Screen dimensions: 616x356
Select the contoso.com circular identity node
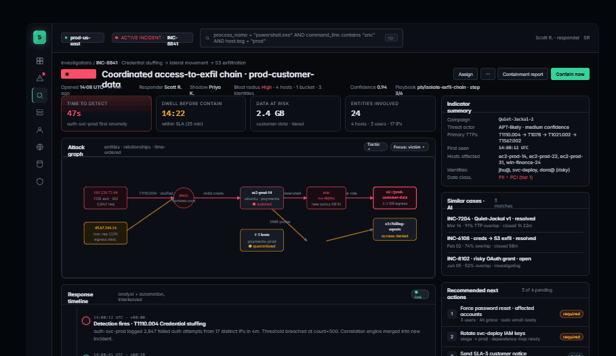[184, 197]
